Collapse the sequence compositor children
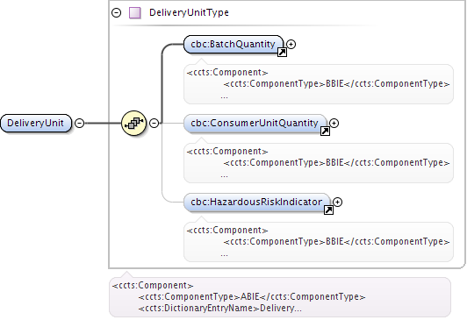The height and width of the screenshot is (320, 467). [x=154, y=123]
